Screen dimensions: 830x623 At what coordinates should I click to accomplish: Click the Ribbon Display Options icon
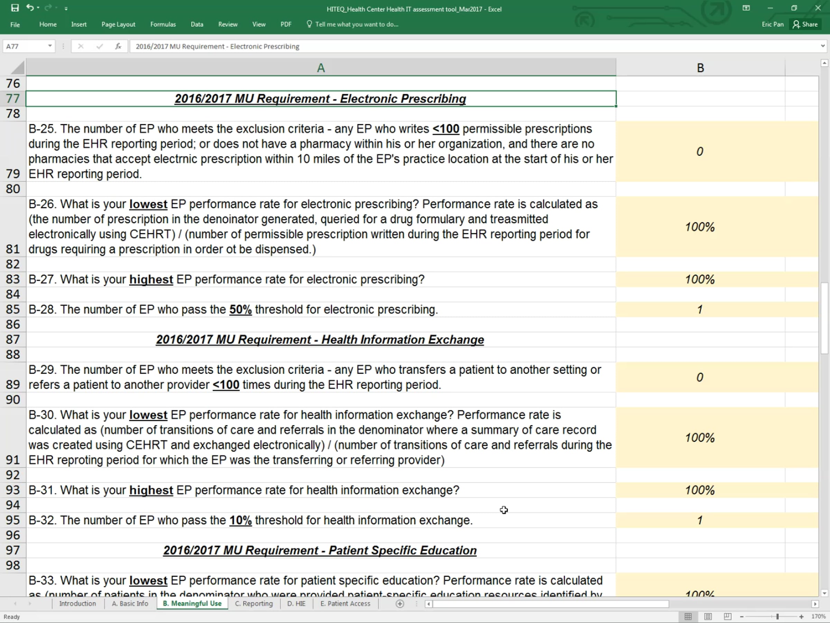746,8
